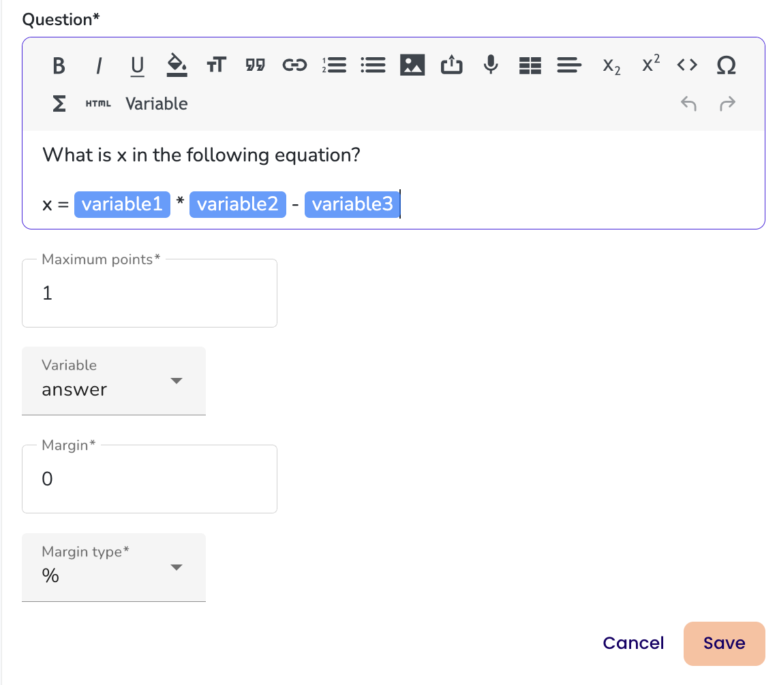Click the text 'What is x in the following equation?'
777x685 pixels.
201,155
